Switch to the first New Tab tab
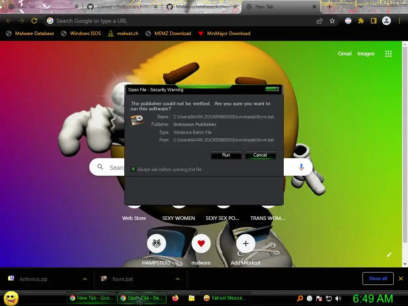This screenshot has height=306, width=408. tap(41, 7)
